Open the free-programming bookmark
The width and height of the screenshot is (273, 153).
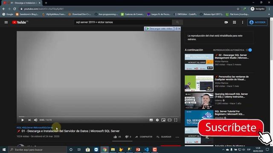(x=106, y=14)
